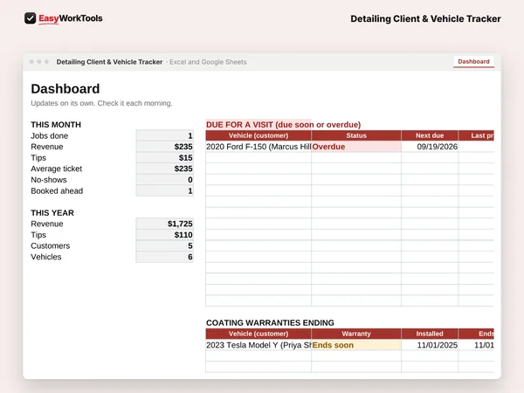Select the 09/19/2026 next due date
This screenshot has width=524, height=393.
430,147
